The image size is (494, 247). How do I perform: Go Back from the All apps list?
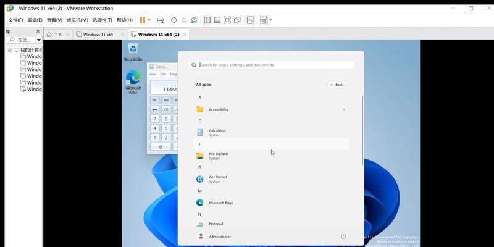[337, 85]
